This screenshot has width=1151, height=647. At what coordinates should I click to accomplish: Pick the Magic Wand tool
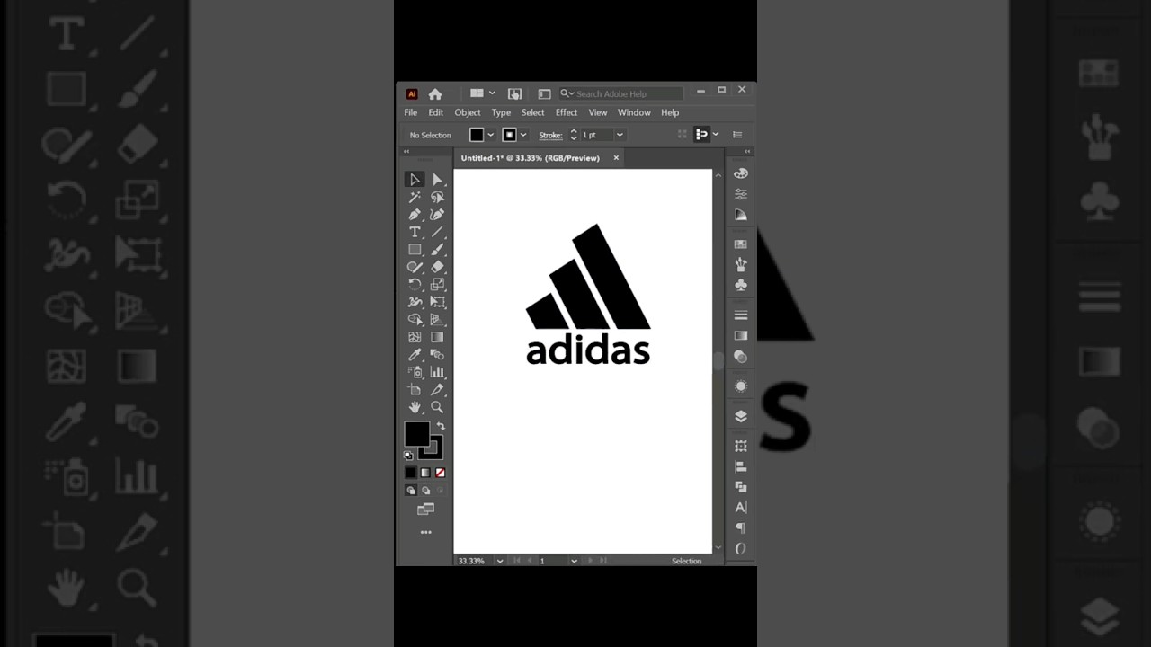tap(415, 197)
